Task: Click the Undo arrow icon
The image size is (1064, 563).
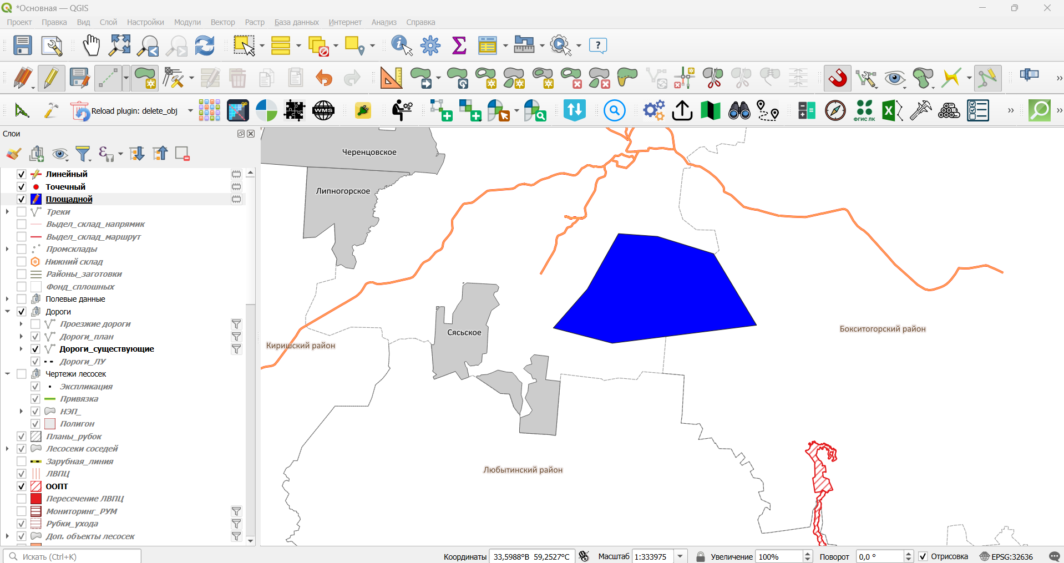Action: [x=323, y=78]
